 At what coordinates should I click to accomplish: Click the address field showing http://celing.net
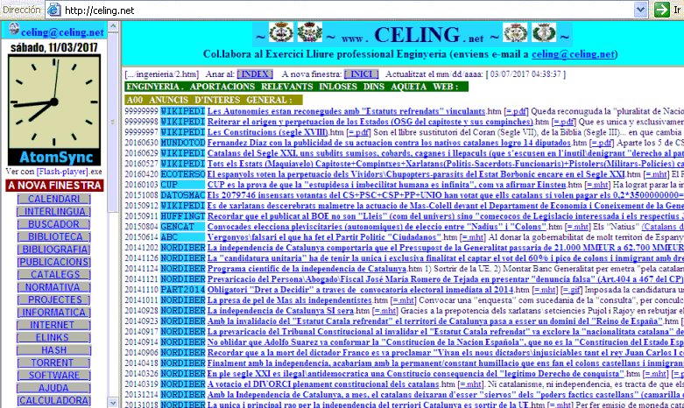[341, 10]
